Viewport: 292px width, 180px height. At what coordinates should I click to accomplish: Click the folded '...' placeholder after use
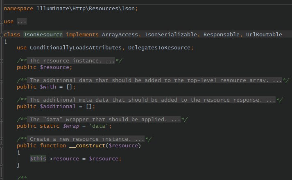[x=22, y=22]
